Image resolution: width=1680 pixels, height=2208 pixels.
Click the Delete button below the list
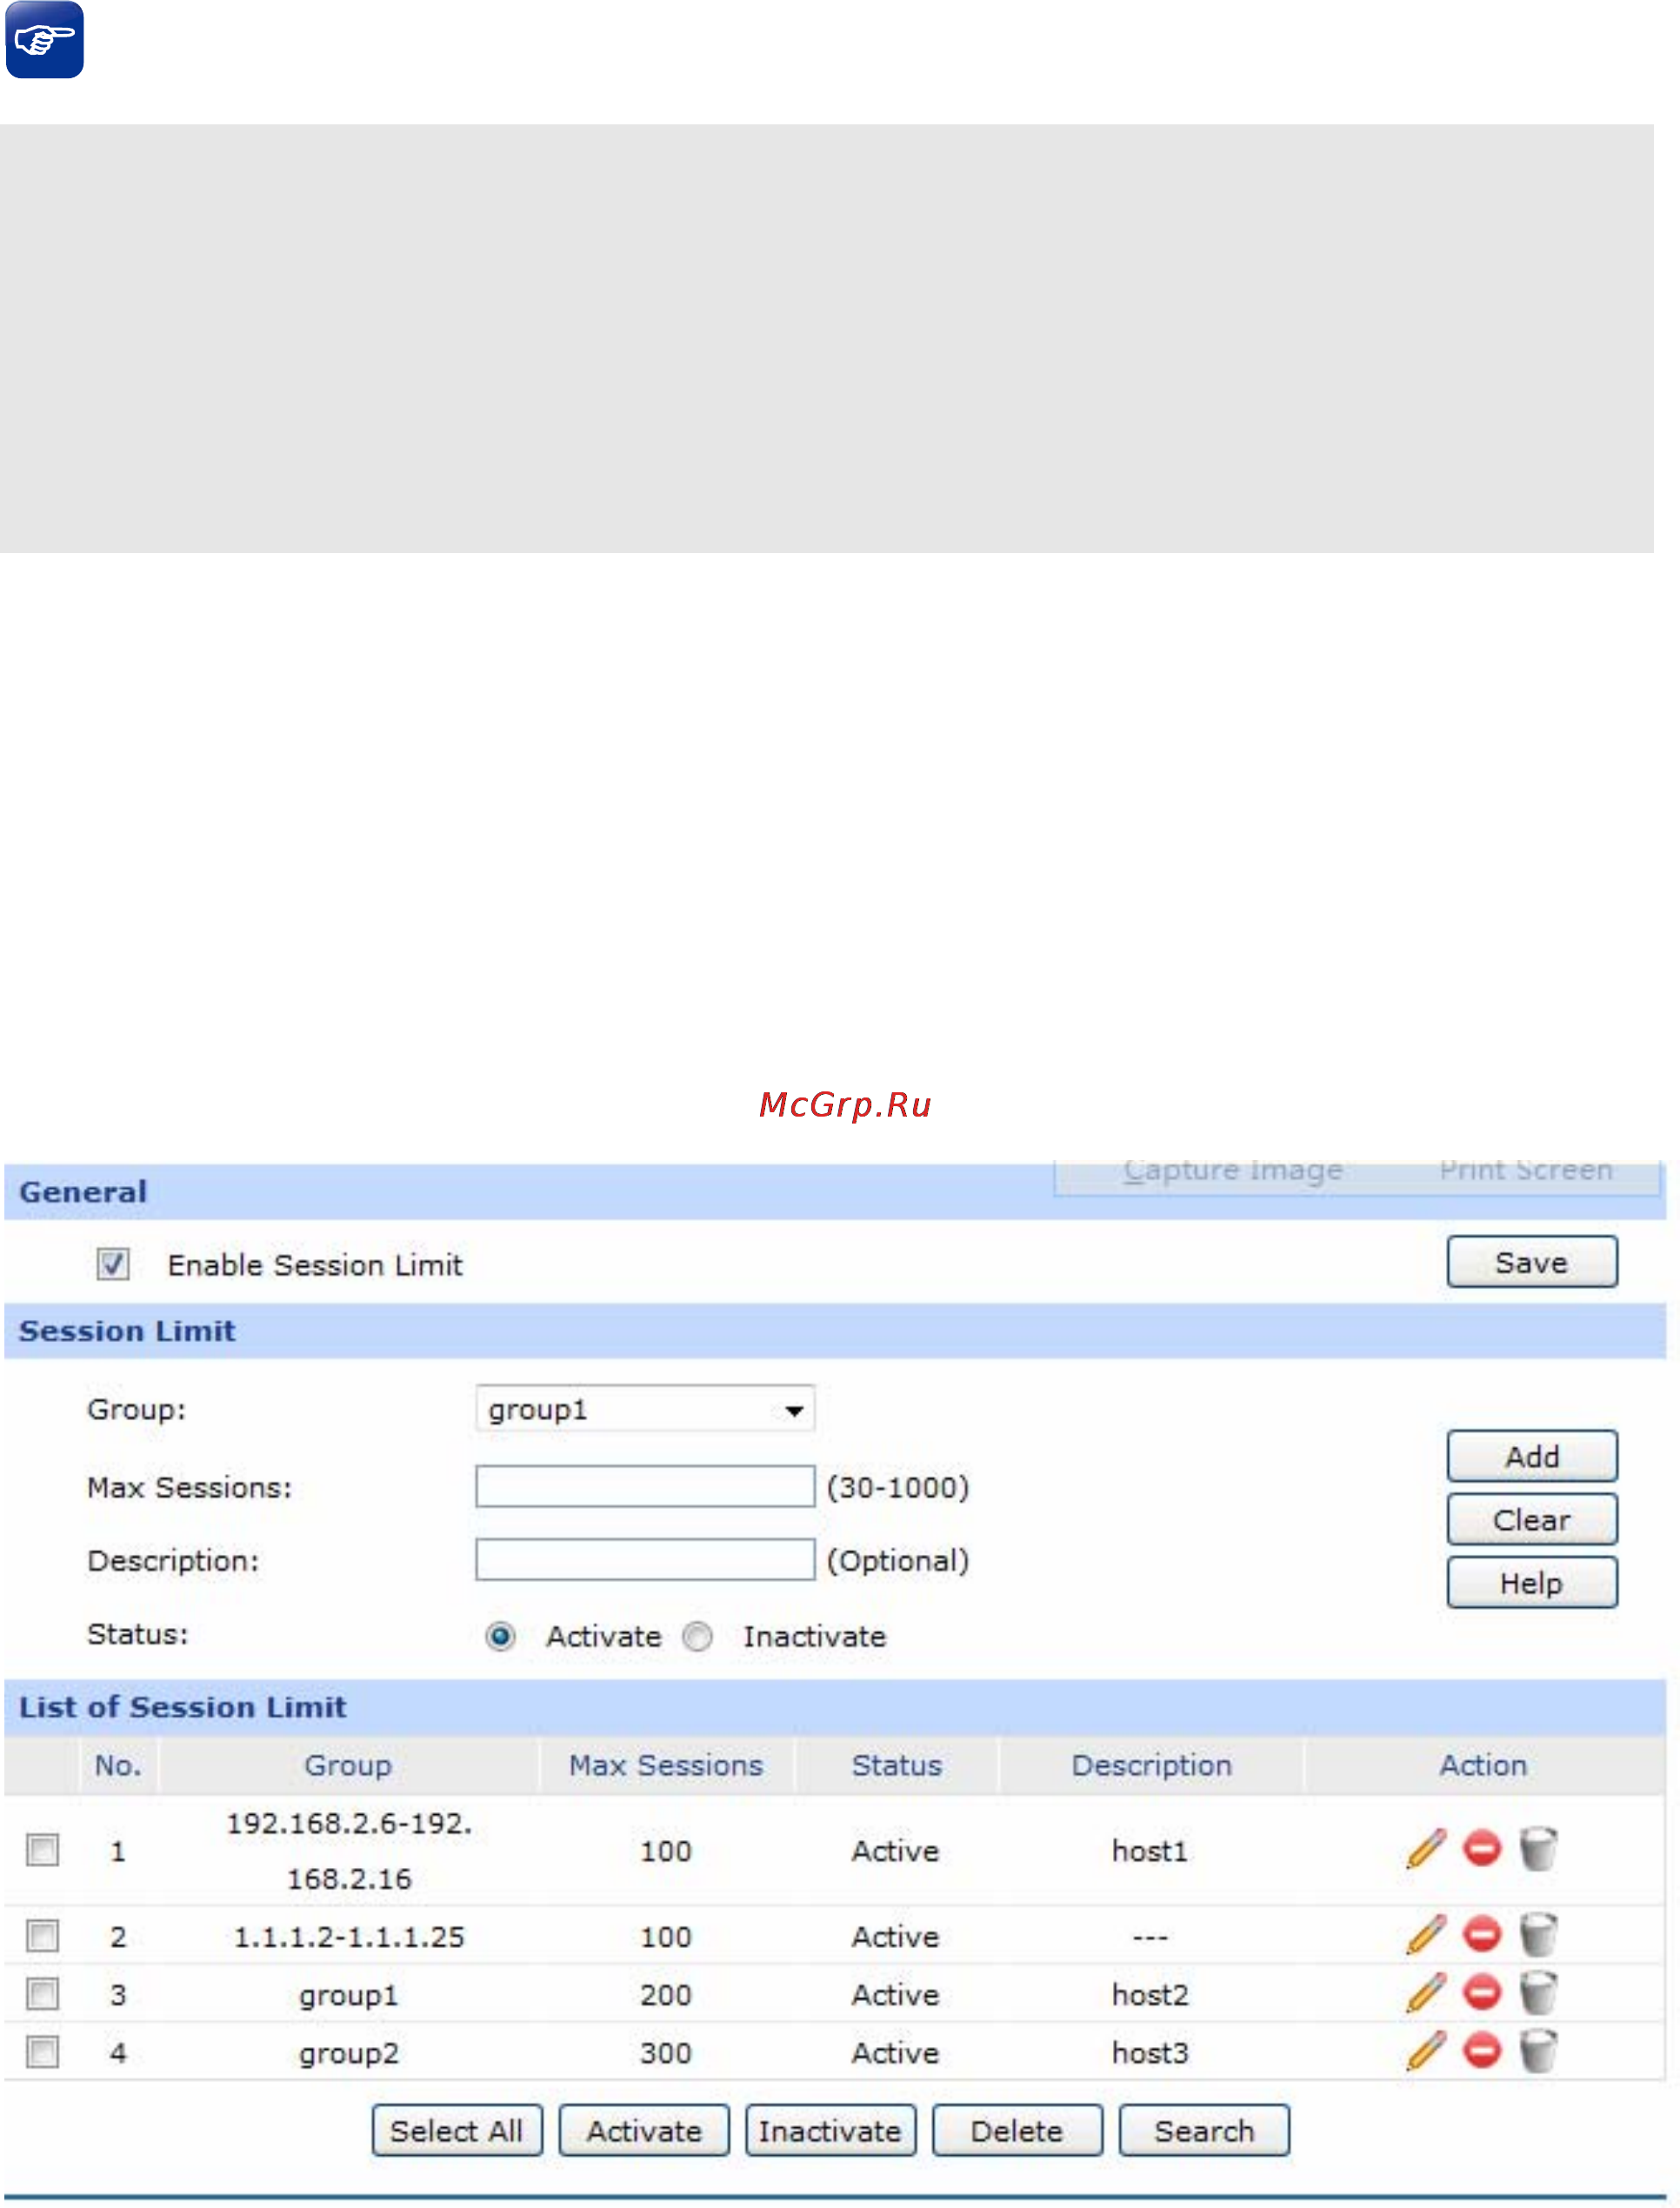point(1017,2130)
